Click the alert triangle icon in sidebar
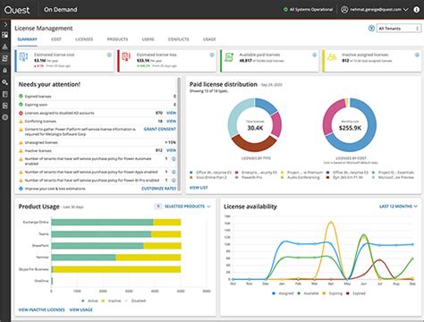 click(x=5, y=47)
